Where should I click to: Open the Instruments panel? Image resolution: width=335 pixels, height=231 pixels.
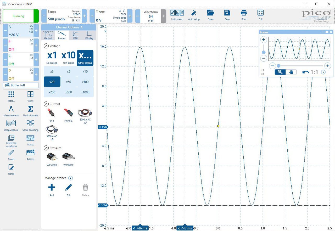pos(177,15)
